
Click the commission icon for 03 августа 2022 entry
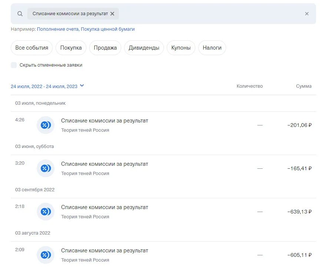(x=46, y=255)
